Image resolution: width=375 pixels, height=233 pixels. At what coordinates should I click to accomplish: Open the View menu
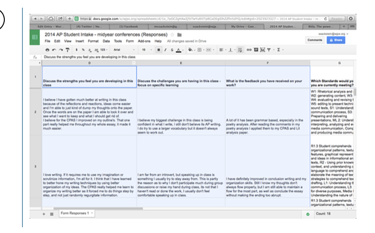pyautogui.click(x=68, y=41)
